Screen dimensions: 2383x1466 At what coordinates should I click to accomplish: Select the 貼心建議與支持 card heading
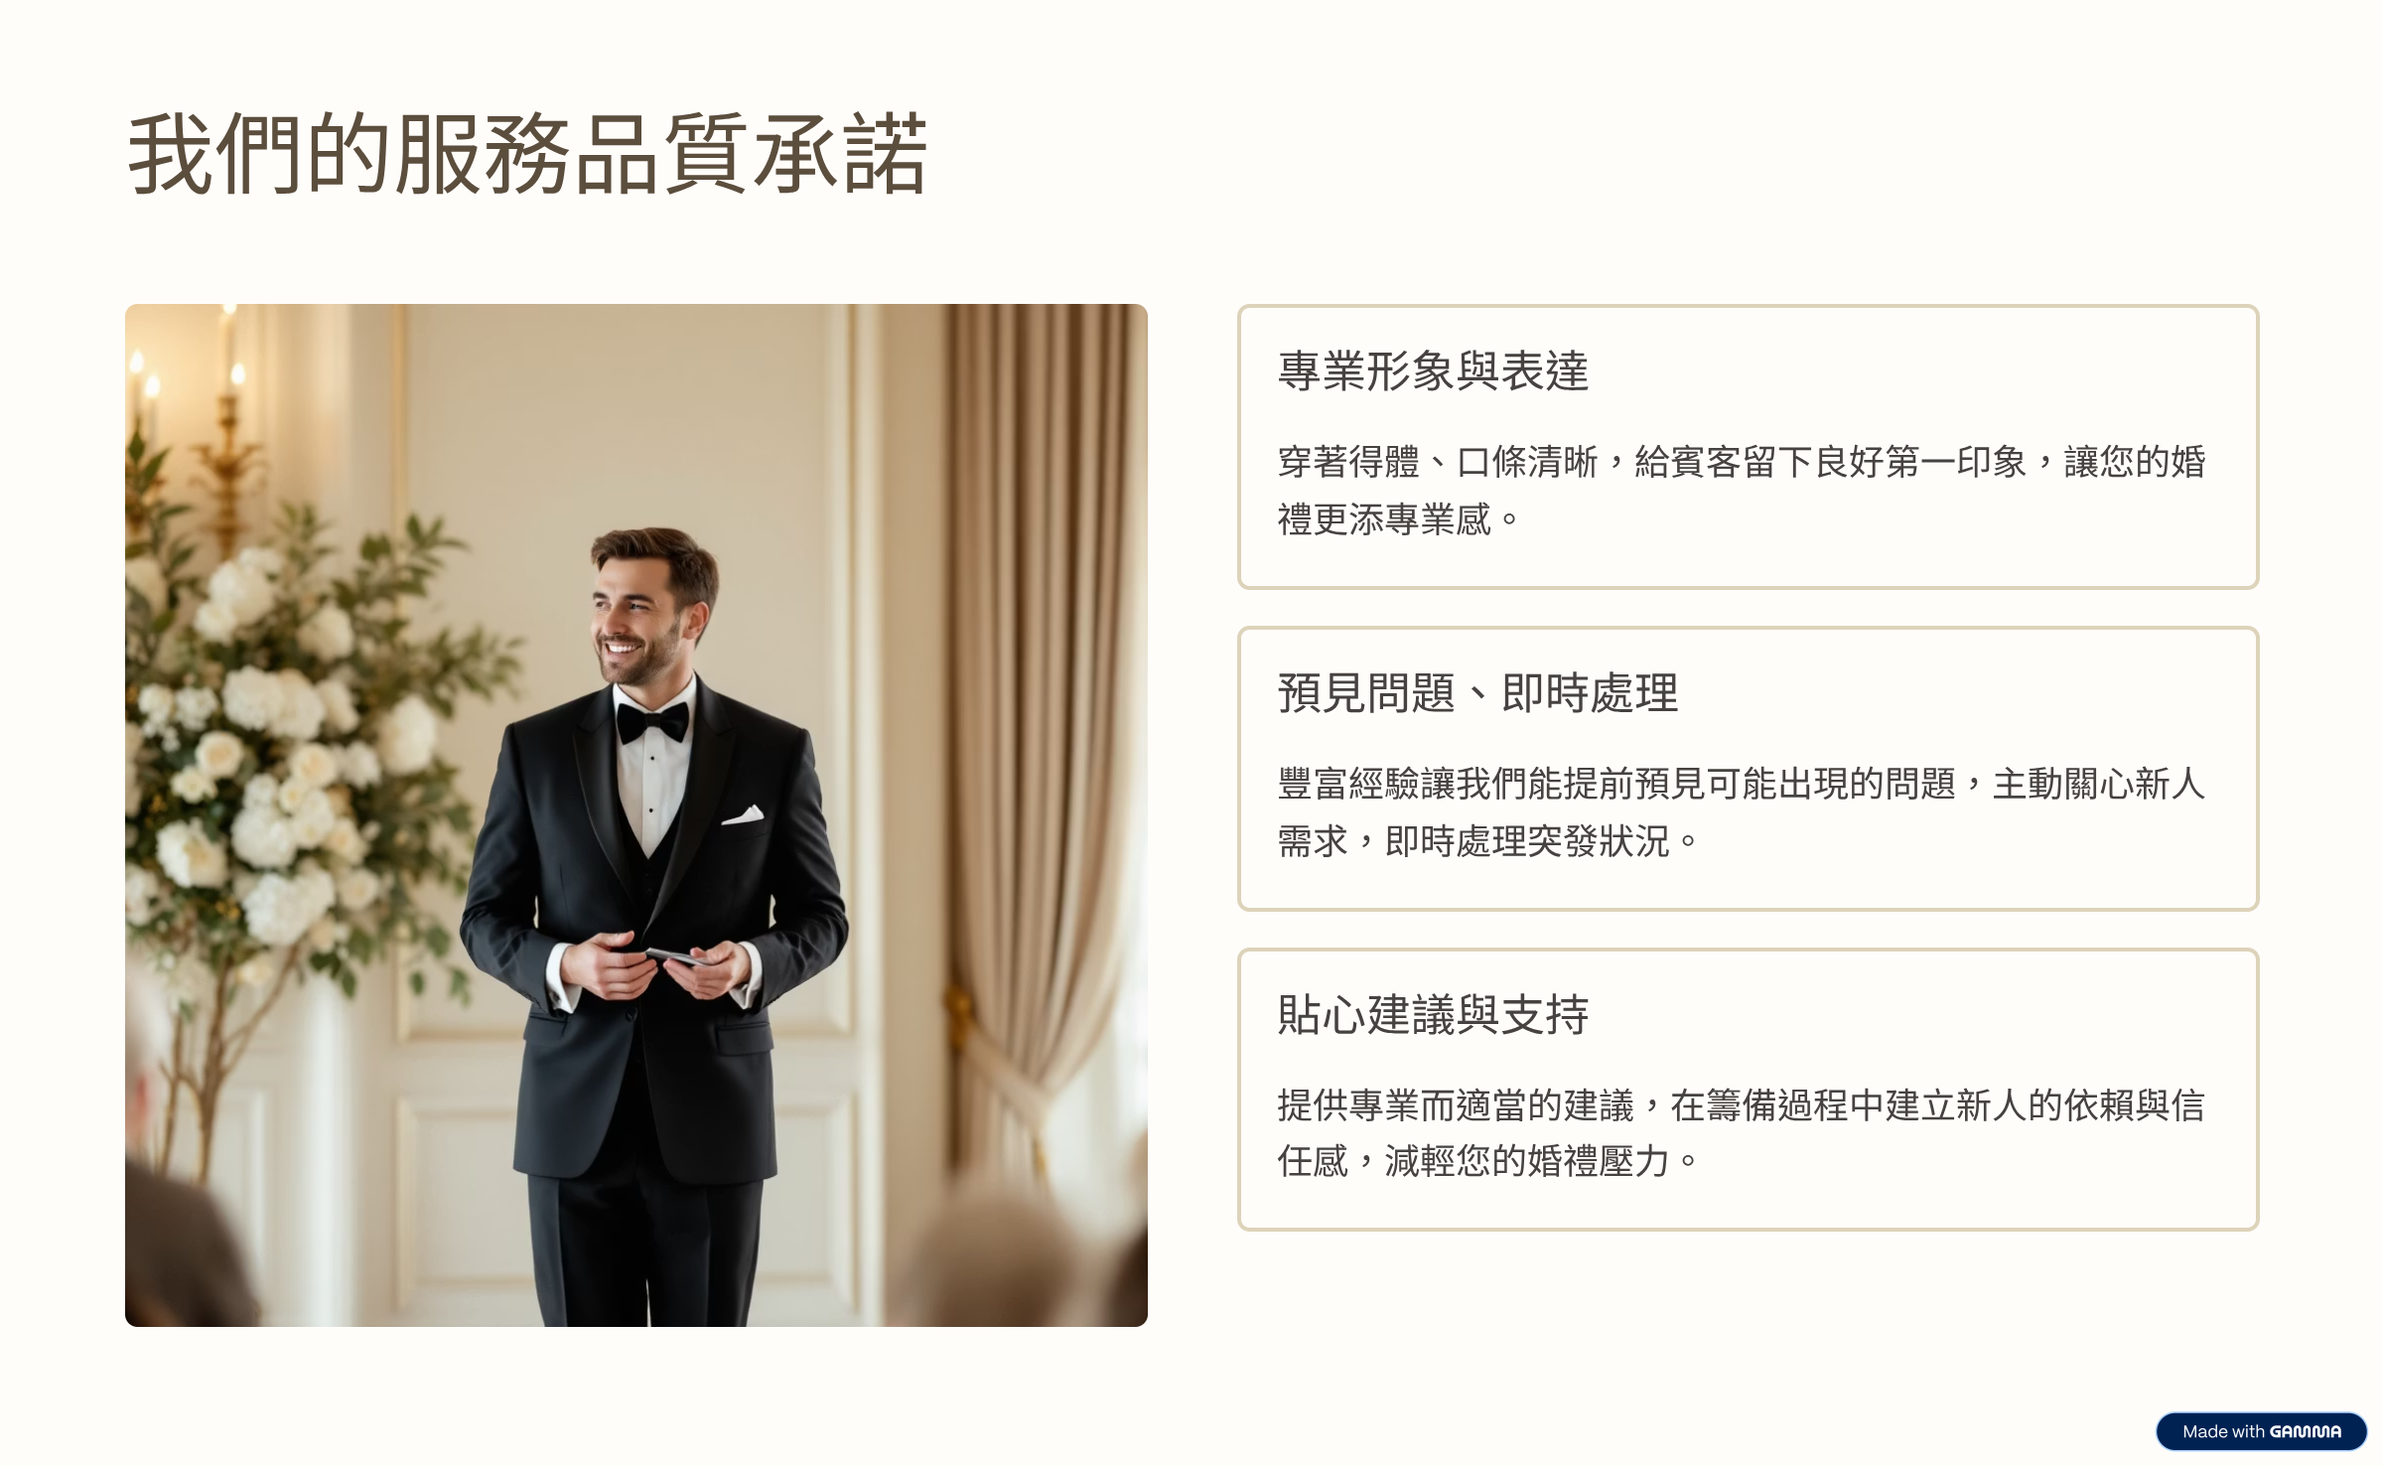tap(1433, 1014)
